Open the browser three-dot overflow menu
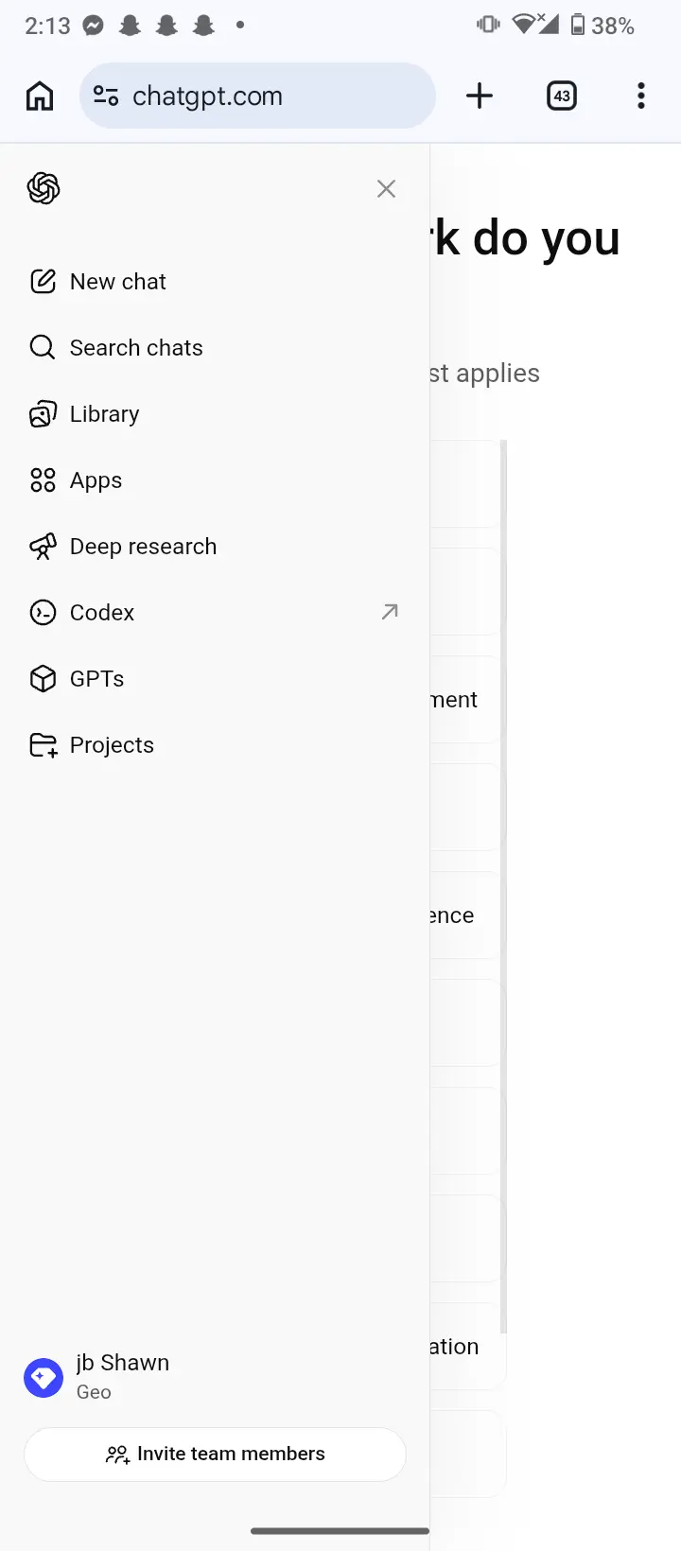The image size is (681, 1551). 641,96
